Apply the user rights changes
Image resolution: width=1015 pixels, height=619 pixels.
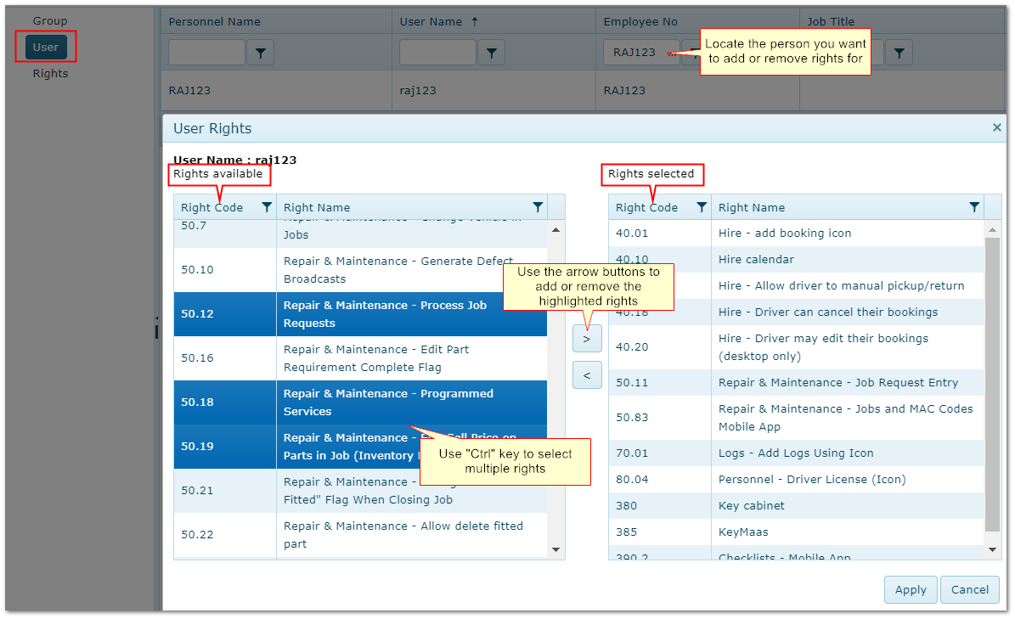pyautogui.click(x=911, y=589)
